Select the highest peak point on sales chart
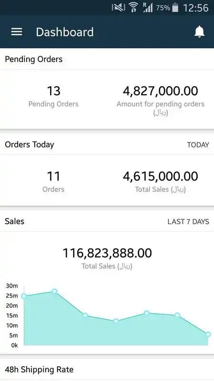 pos(54,291)
